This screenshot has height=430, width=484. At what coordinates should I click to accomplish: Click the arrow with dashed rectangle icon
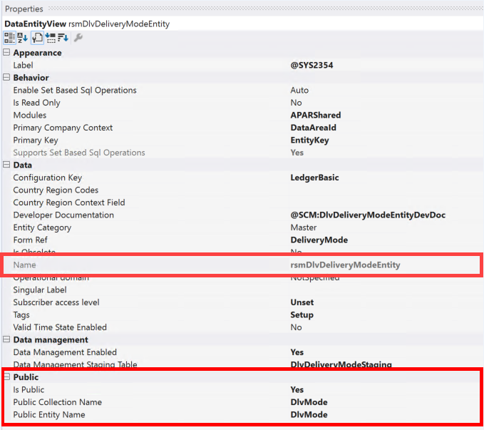pyautogui.click(x=50, y=37)
